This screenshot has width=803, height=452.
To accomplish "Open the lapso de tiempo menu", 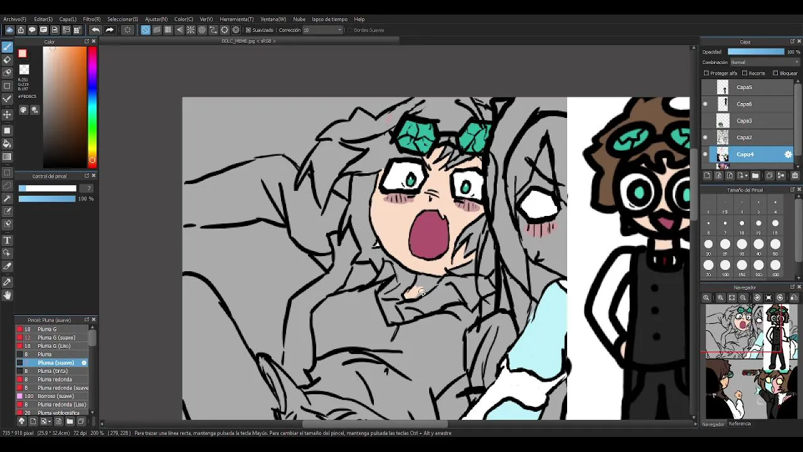I will (x=329, y=19).
